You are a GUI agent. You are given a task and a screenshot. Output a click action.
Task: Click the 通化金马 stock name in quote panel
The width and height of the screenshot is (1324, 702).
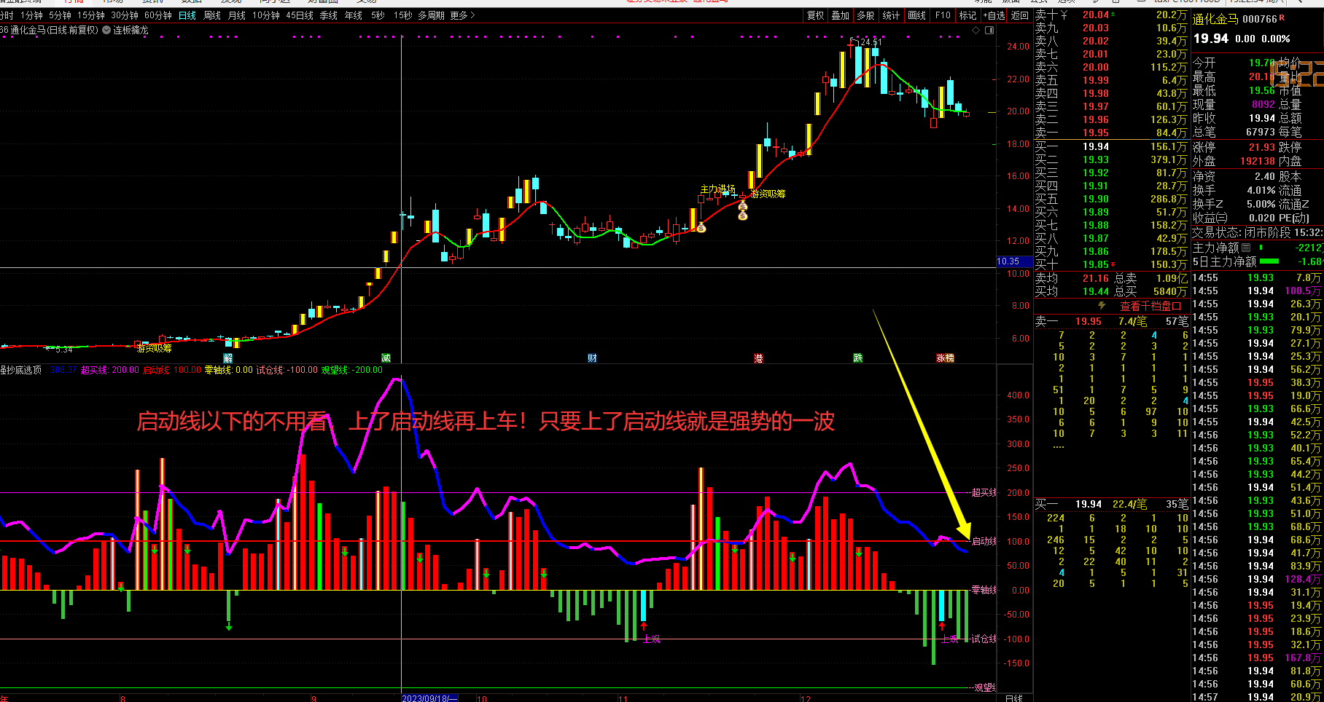1215,20
